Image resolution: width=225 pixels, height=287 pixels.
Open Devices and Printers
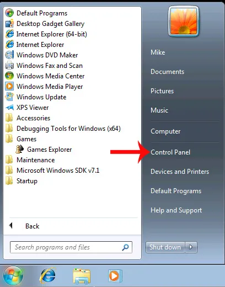click(x=180, y=172)
